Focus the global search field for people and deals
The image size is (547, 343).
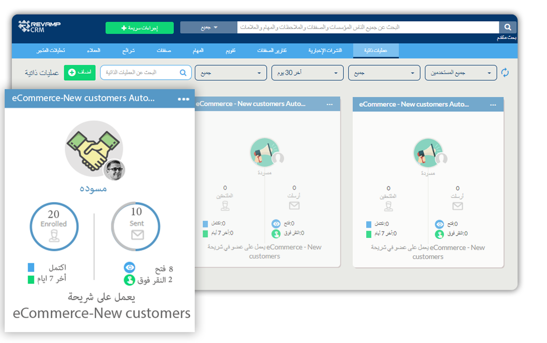[368, 27]
